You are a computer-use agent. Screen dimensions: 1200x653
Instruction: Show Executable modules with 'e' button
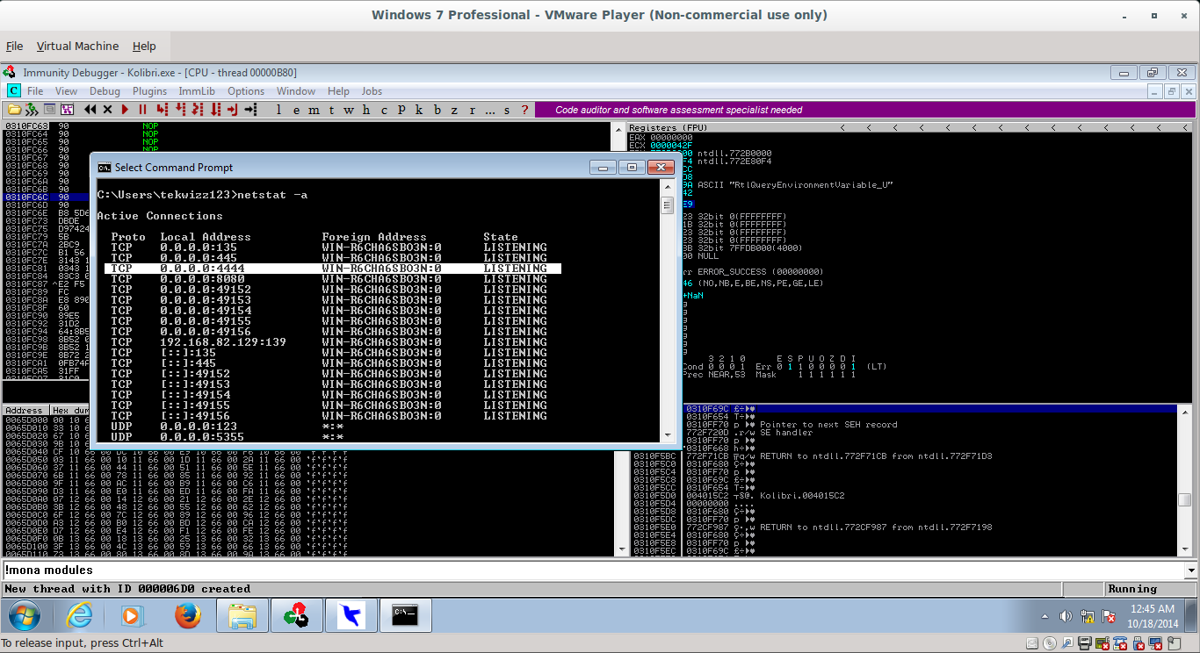tap(297, 110)
